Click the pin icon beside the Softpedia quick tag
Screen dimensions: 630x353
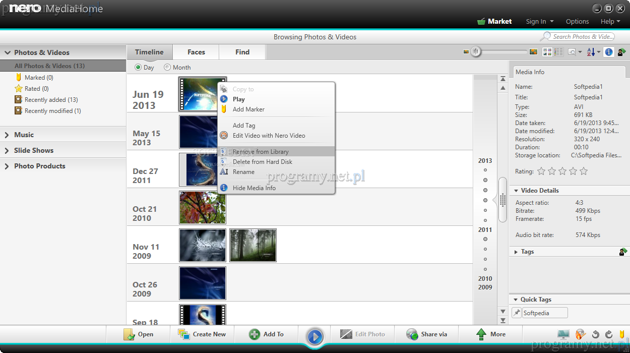pos(517,313)
